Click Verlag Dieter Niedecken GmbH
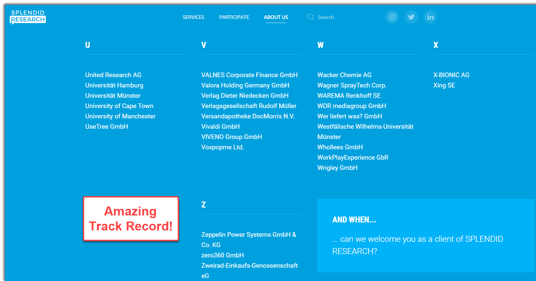The image size is (536, 281). 245,96
